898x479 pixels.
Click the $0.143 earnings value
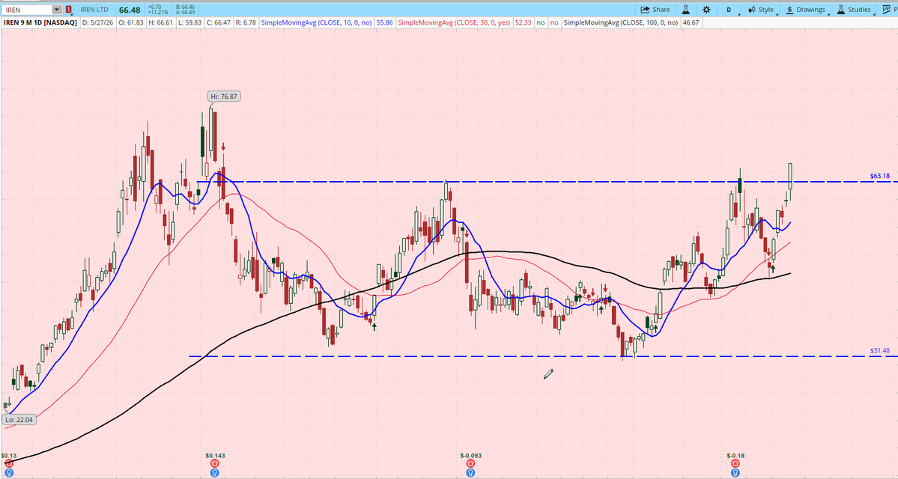tap(216, 456)
